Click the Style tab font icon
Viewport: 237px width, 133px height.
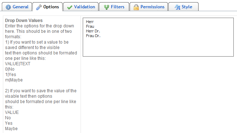click(x=177, y=7)
